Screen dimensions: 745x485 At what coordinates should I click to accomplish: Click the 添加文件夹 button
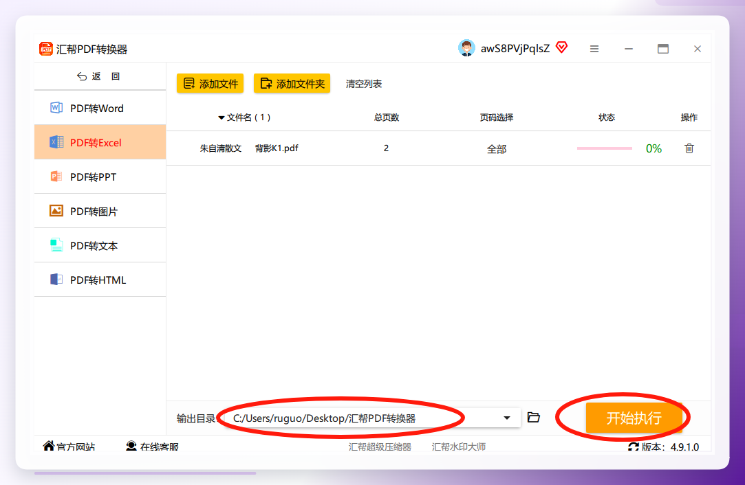tap(292, 84)
